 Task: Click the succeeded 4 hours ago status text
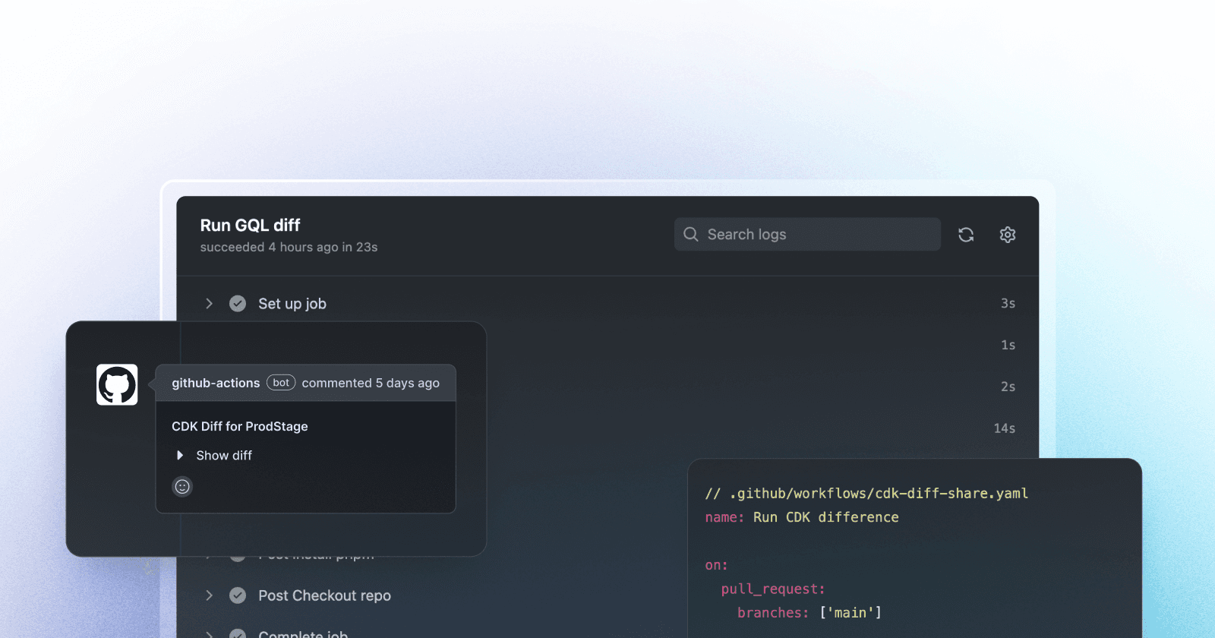point(289,248)
